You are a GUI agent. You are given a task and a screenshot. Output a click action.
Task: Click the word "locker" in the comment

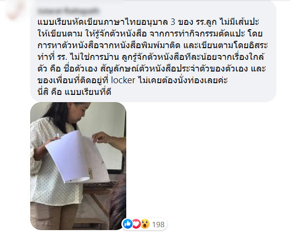click(x=123, y=80)
